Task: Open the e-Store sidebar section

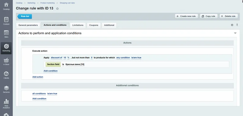Action: [x=6, y=62]
